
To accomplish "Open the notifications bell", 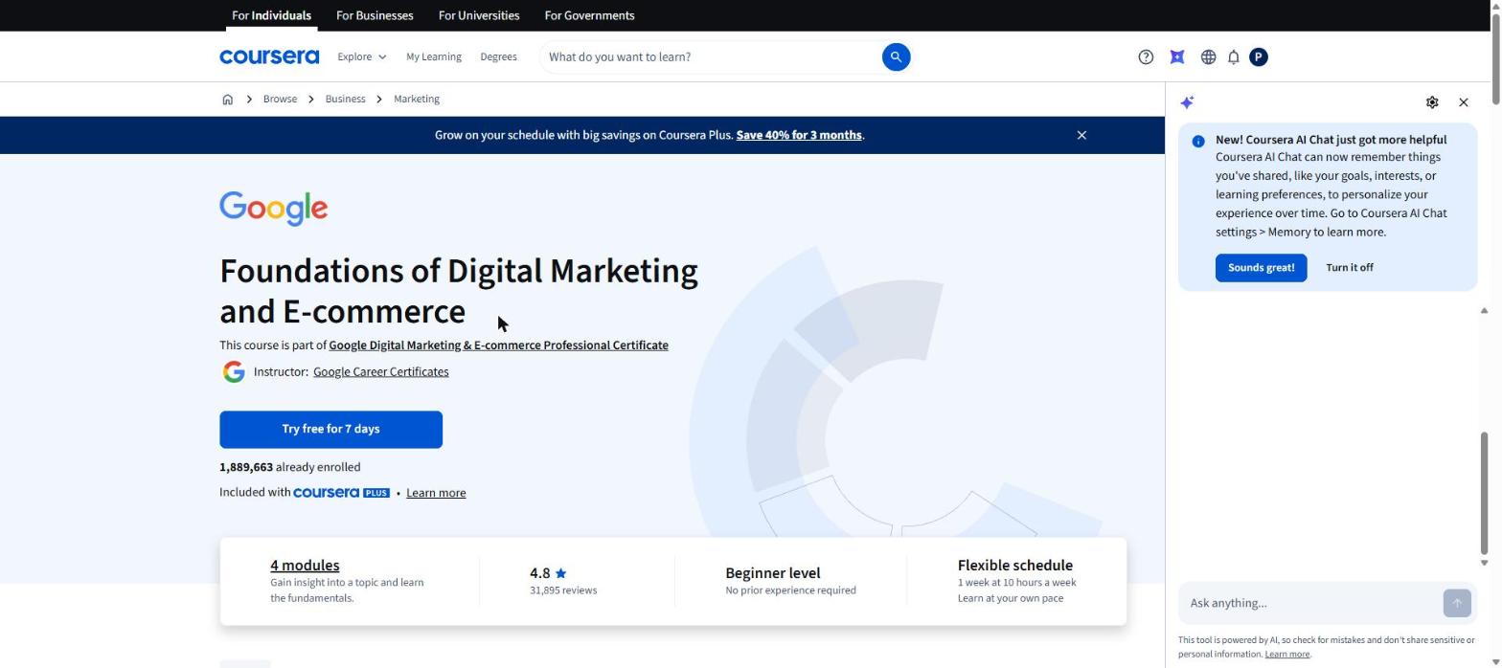I will click(x=1234, y=57).
